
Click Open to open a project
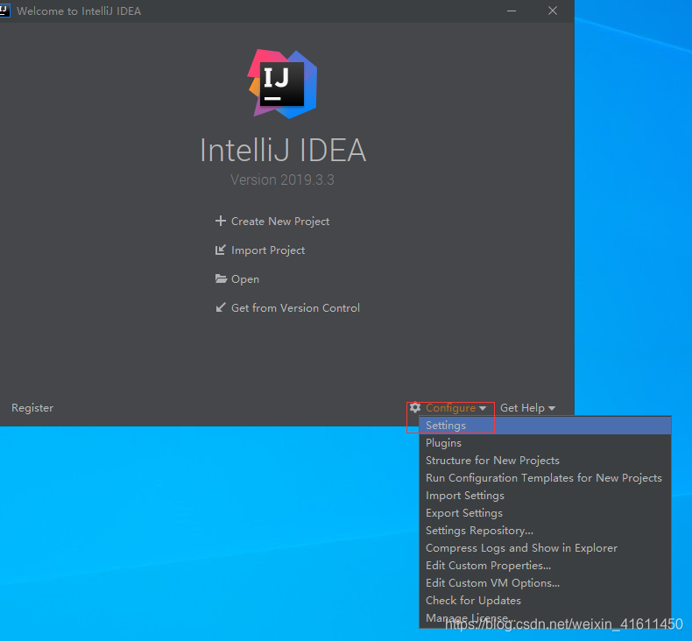(245, 279)
